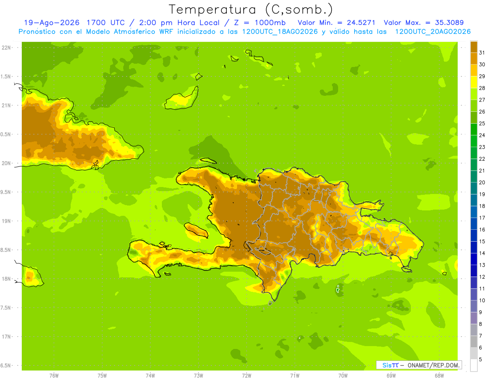Click the colorbar legend value 25
This screenshot has width=493, height=381.
coord(482,123)
